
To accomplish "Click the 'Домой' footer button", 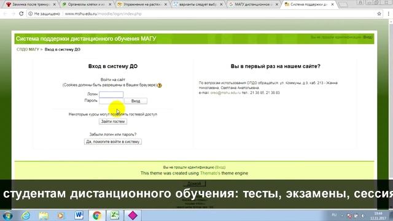I will point(194,184).
